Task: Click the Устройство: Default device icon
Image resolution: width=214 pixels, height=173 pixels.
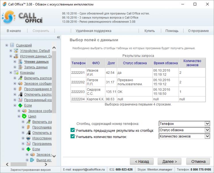Action: [16, 50]
